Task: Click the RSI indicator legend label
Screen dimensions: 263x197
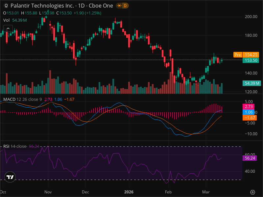Action: pyautogui.click(x=6, y=146)
